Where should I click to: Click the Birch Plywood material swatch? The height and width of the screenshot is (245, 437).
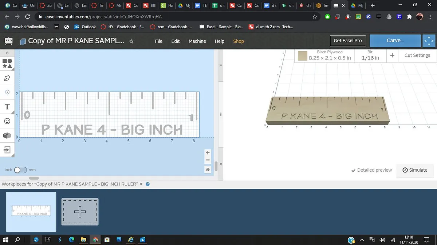(x=303, y=56)
